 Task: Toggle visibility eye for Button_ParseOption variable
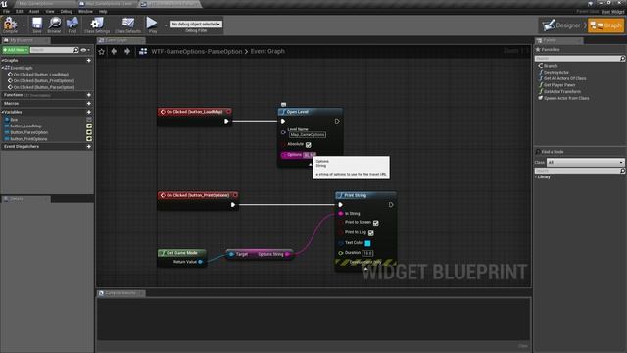pos(89,132)
